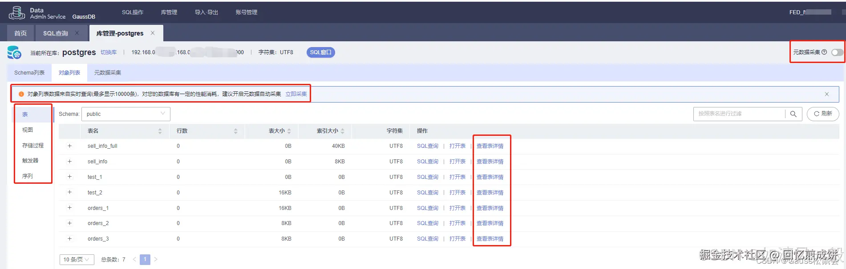This screenshot has height=269, width=846.
Task: Sort by 索引大小 column arrows
Action: (x=342, y=131)
